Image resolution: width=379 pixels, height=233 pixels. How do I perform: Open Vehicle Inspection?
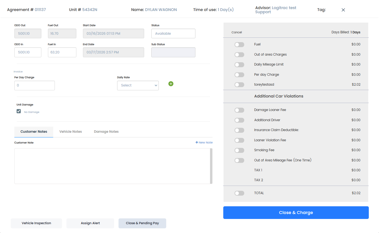36,223
